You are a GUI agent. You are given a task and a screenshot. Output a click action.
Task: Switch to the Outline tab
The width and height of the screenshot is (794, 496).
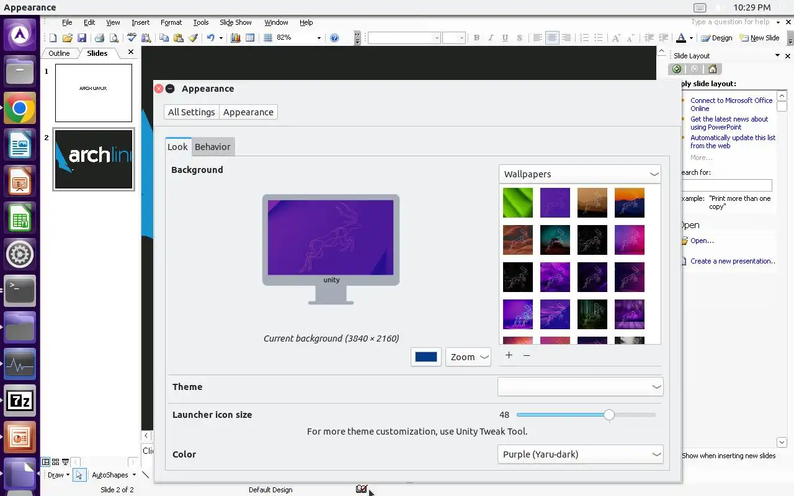(60, 53)
